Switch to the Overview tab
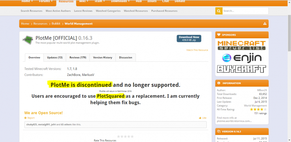 click(34, 57)
